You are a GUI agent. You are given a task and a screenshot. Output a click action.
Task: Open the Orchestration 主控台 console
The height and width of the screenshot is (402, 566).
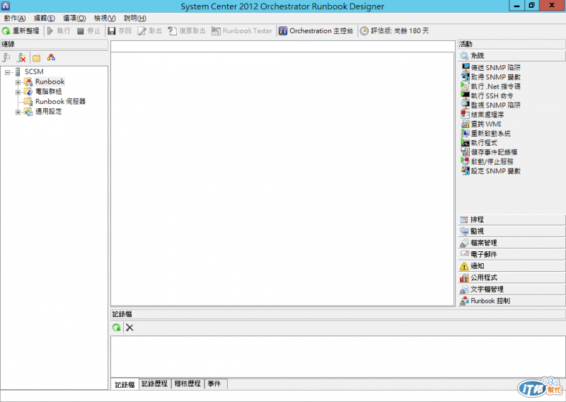tap(316, 31)
